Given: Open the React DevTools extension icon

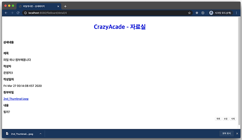Looking at the screenshot, I should click(197, 13).
